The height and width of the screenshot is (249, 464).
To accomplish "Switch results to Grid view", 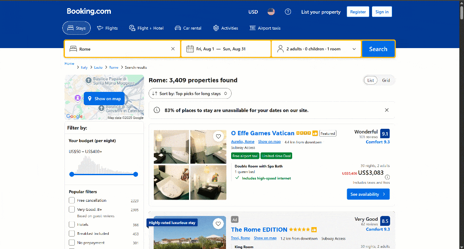I will click(386, 80).
